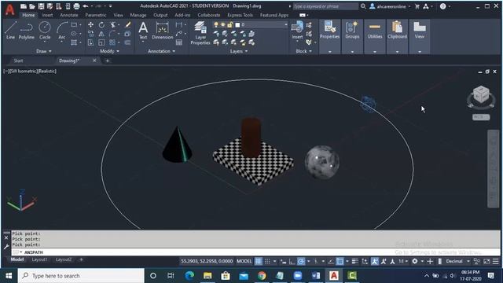Expand the Annotation panel
The height and width of the screenshot is (283, 503).
coord(161,51)
